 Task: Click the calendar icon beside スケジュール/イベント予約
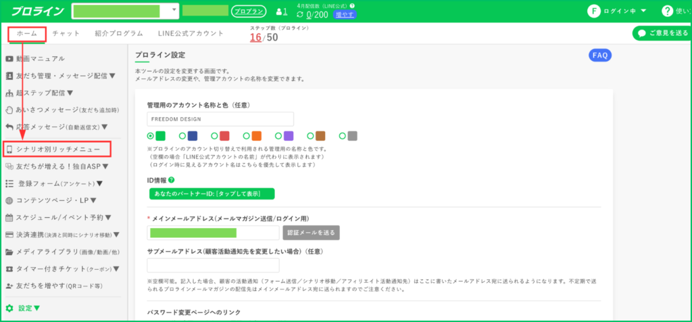pyautogui.click(x=9, y=217)
